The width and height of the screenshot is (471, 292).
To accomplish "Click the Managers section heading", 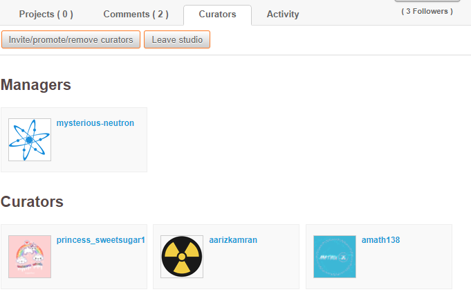I will (36, 85).
